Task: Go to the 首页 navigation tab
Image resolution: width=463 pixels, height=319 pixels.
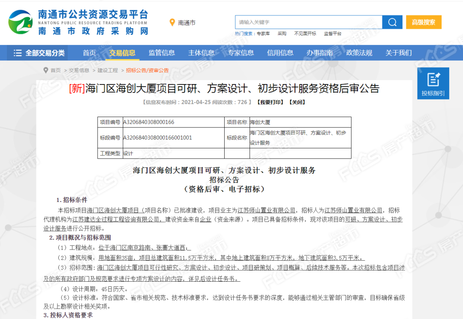Action: tap(90, 53)
